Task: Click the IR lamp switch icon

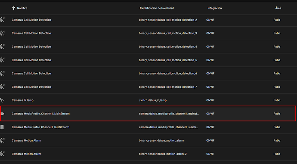Action: click(x=2, y=100)
